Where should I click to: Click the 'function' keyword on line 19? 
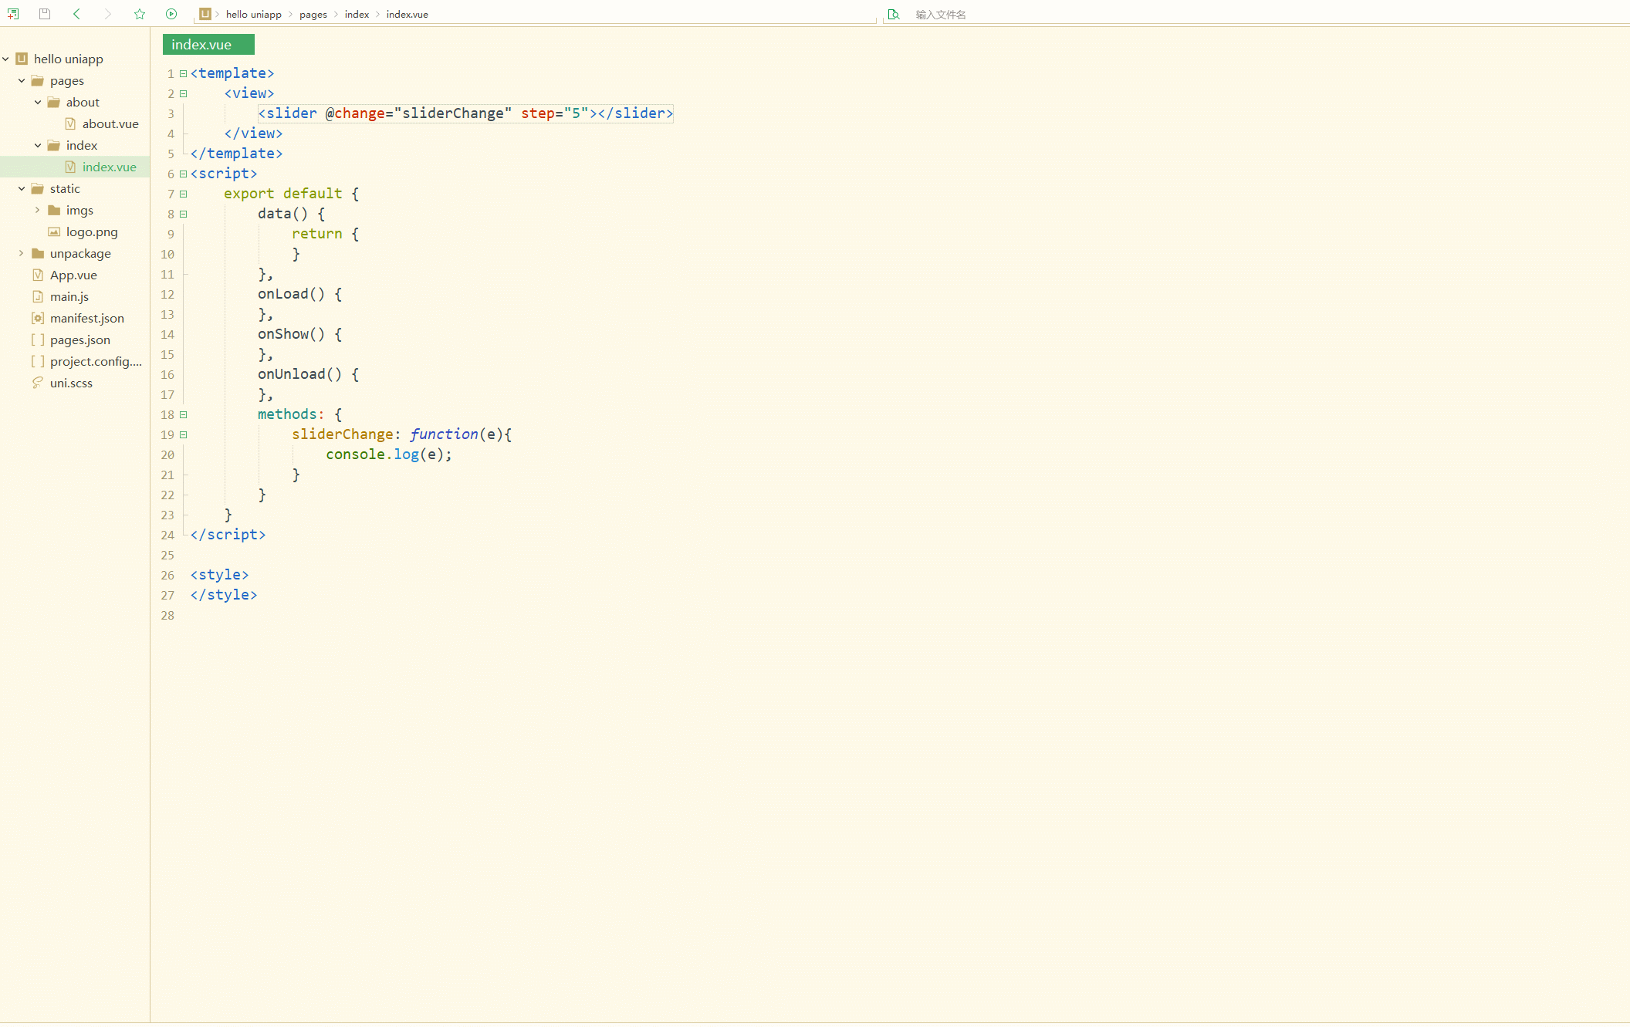444,434
